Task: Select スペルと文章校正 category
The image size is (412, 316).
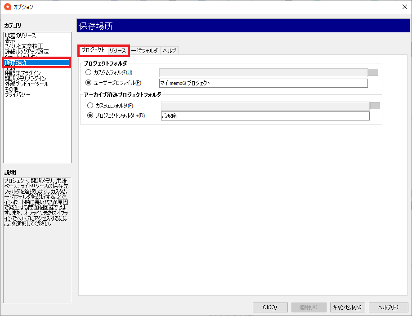Action: [24, 46]
